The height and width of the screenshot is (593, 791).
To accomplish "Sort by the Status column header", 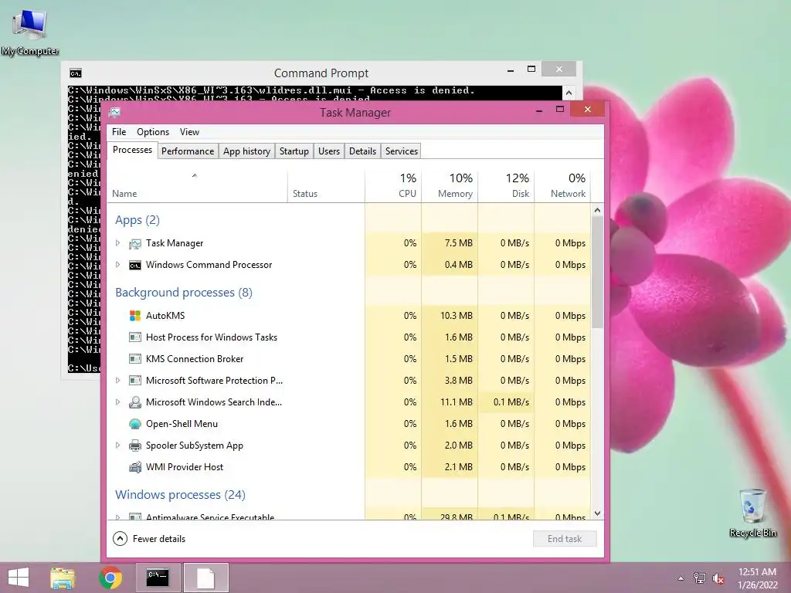I will click(x=326, y=186).
